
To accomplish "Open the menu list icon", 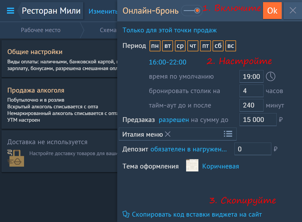I will pos(228,134).
